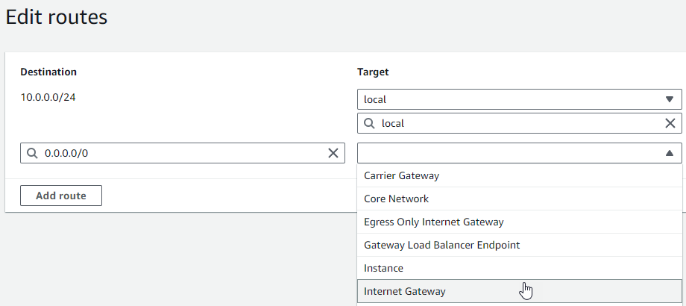Choose Instance from the target options
This screenshot has width=686, height=306.
coord(383,268)
